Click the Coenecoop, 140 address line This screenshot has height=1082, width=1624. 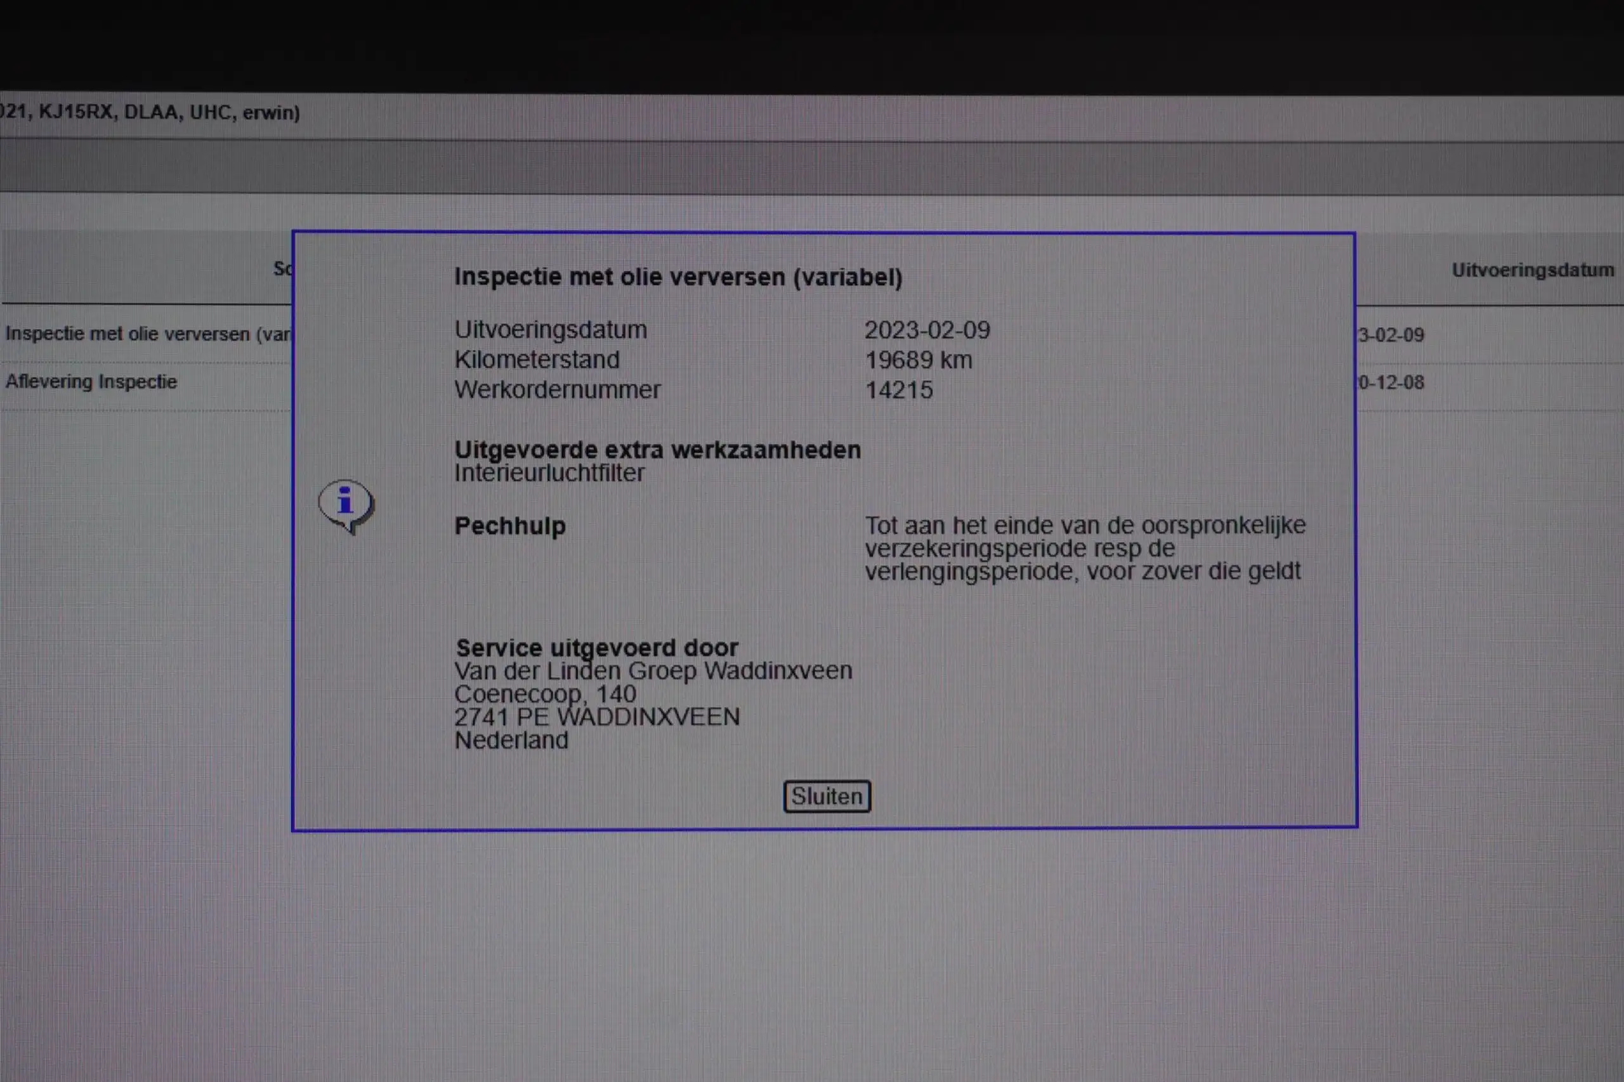545,693
